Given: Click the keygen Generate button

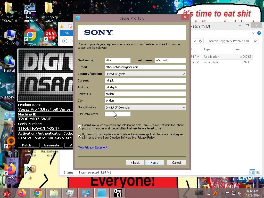Looking at the screenshot, I should pyautogui.click(x=52, y=145).
